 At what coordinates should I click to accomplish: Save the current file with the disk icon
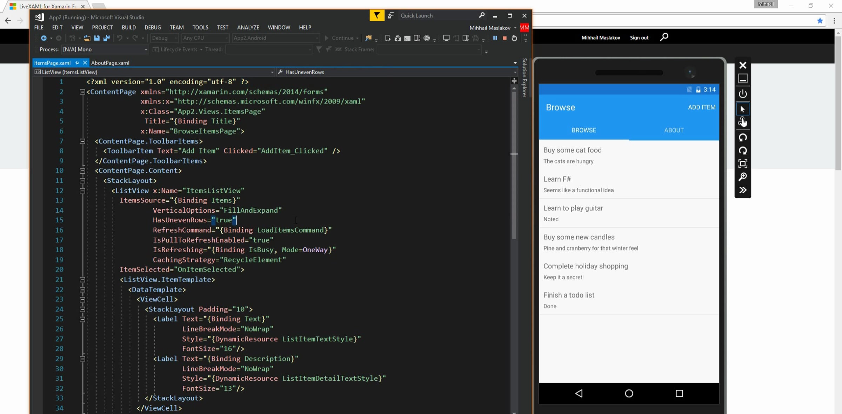pos(97,38)
